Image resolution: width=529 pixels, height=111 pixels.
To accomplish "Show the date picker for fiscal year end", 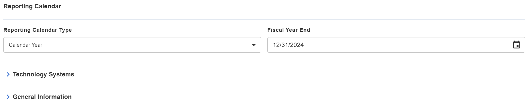I will [x=516, y=45].
